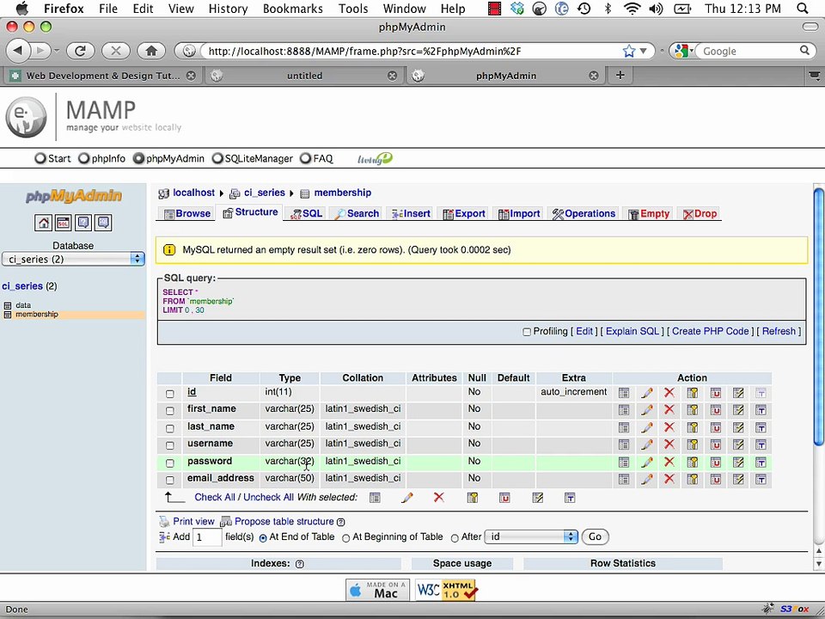Screen dimensions: 825x619
Task: Click the Check All link
Action: (x=215, y=497)
